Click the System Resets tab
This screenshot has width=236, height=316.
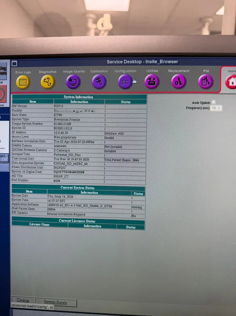(x=55, y=302)
